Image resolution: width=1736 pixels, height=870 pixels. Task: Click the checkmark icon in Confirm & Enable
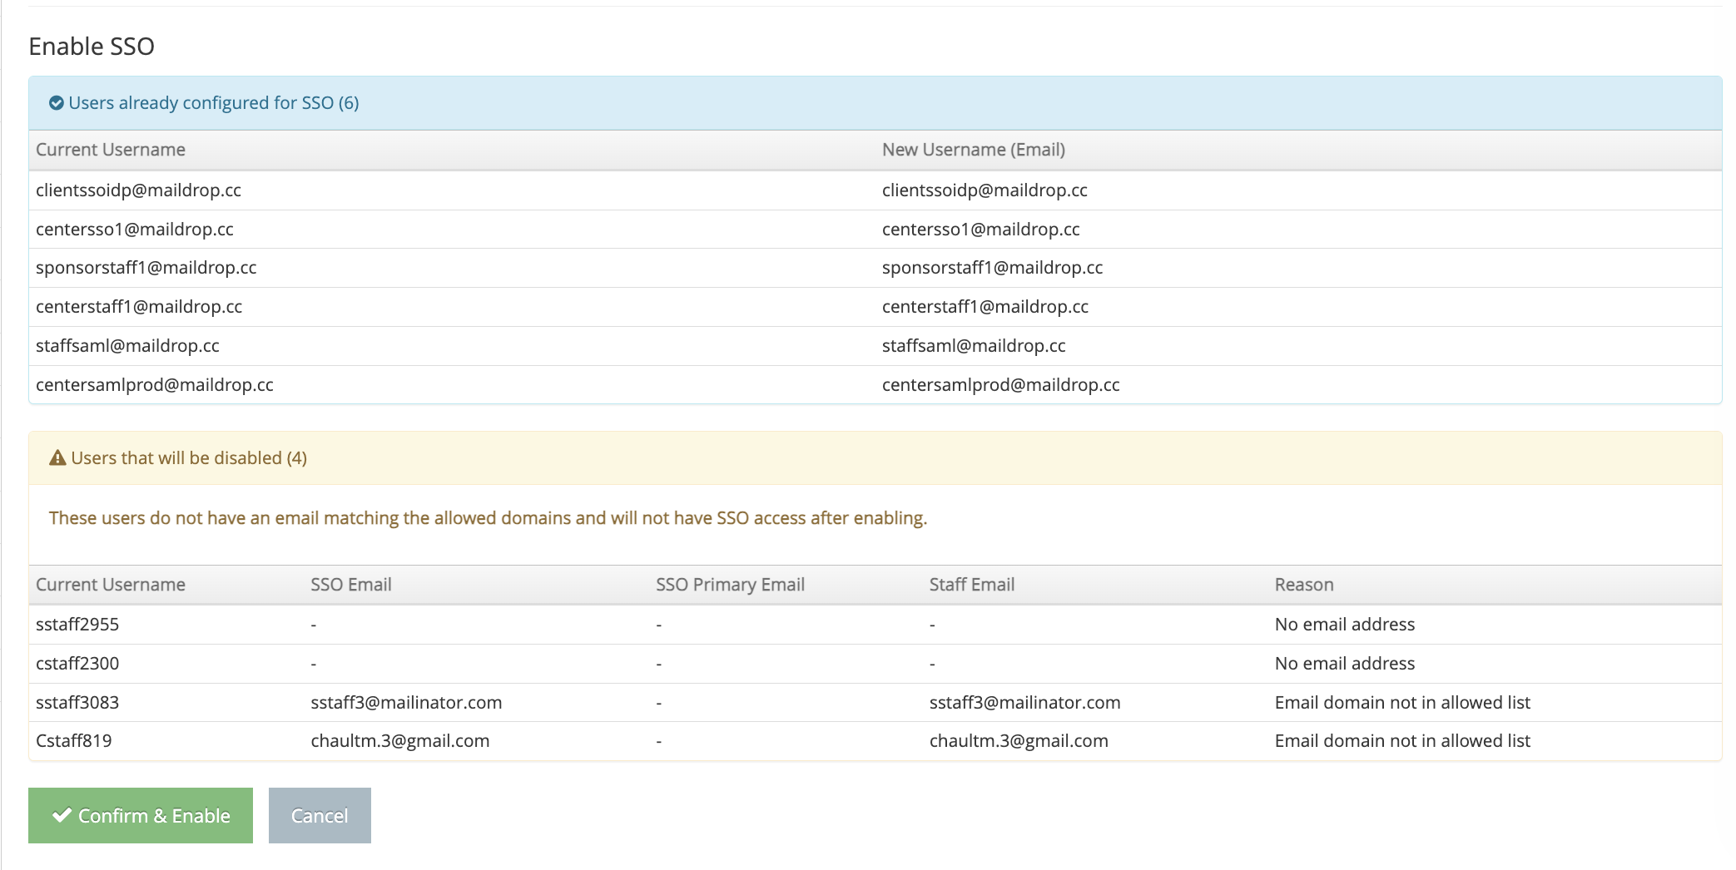(x=62, y=815)
